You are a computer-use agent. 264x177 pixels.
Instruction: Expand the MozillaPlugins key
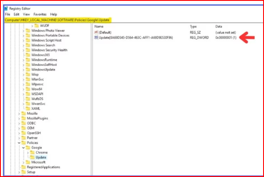(19, 119)
